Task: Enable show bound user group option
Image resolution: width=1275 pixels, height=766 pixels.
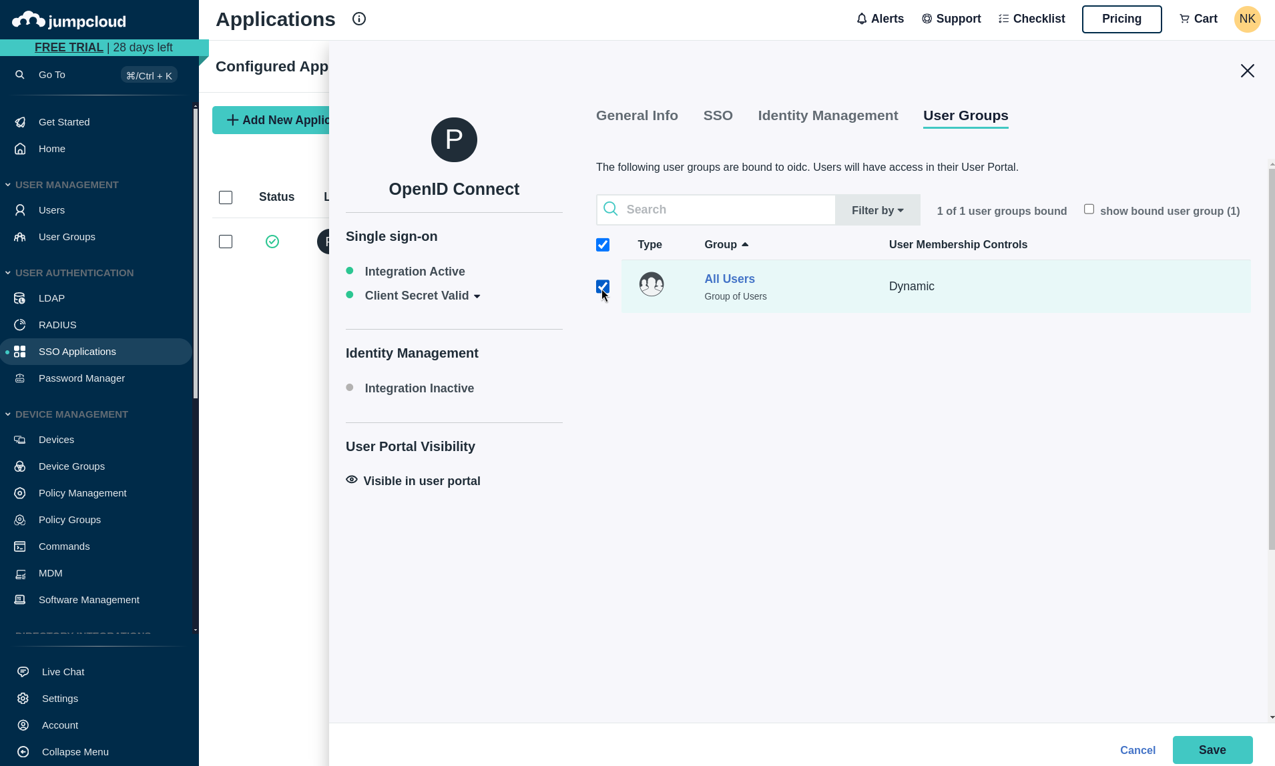Action: (x=1088, y=208)
